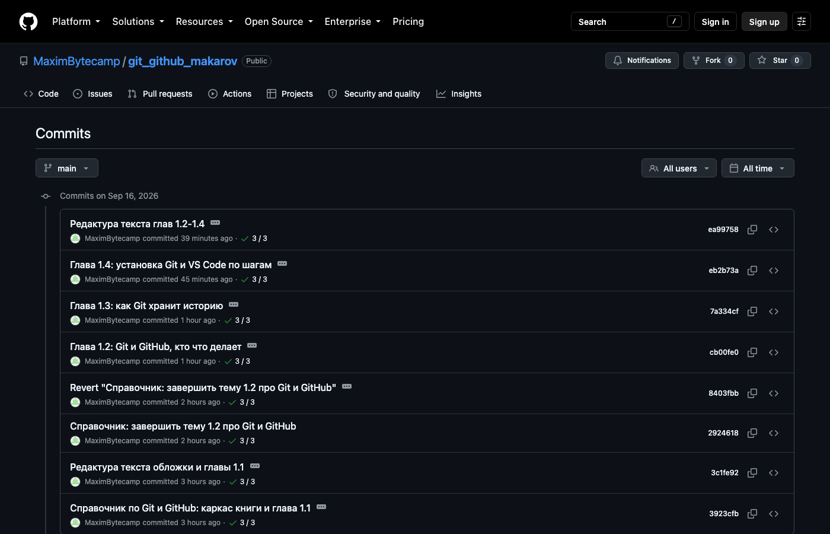Star the git_github_makarov repository
This screenshot has height=534, width=830.
coord(780,61)
